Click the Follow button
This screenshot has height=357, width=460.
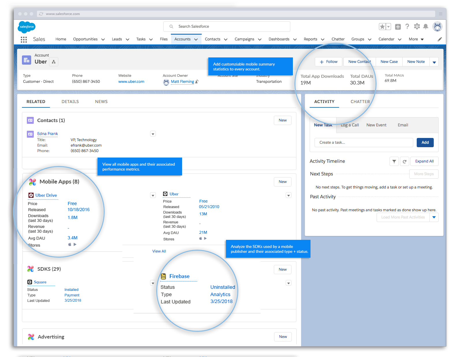[x=328, y=62]
